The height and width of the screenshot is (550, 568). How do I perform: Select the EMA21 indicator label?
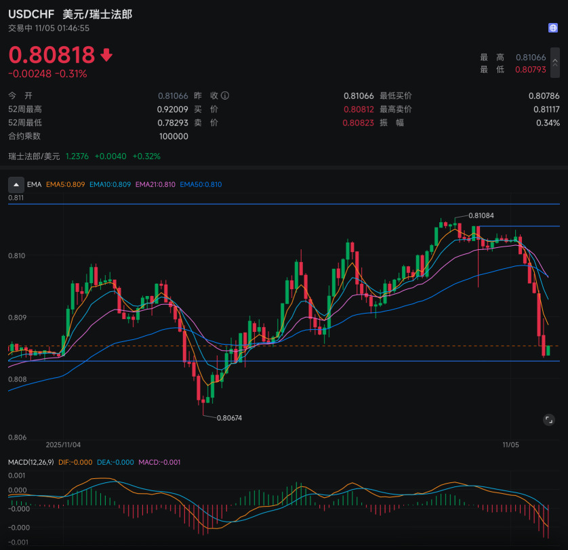(155, 184)
